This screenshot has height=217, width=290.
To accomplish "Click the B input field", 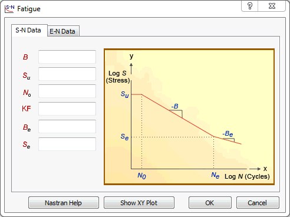I will (67, 57).
